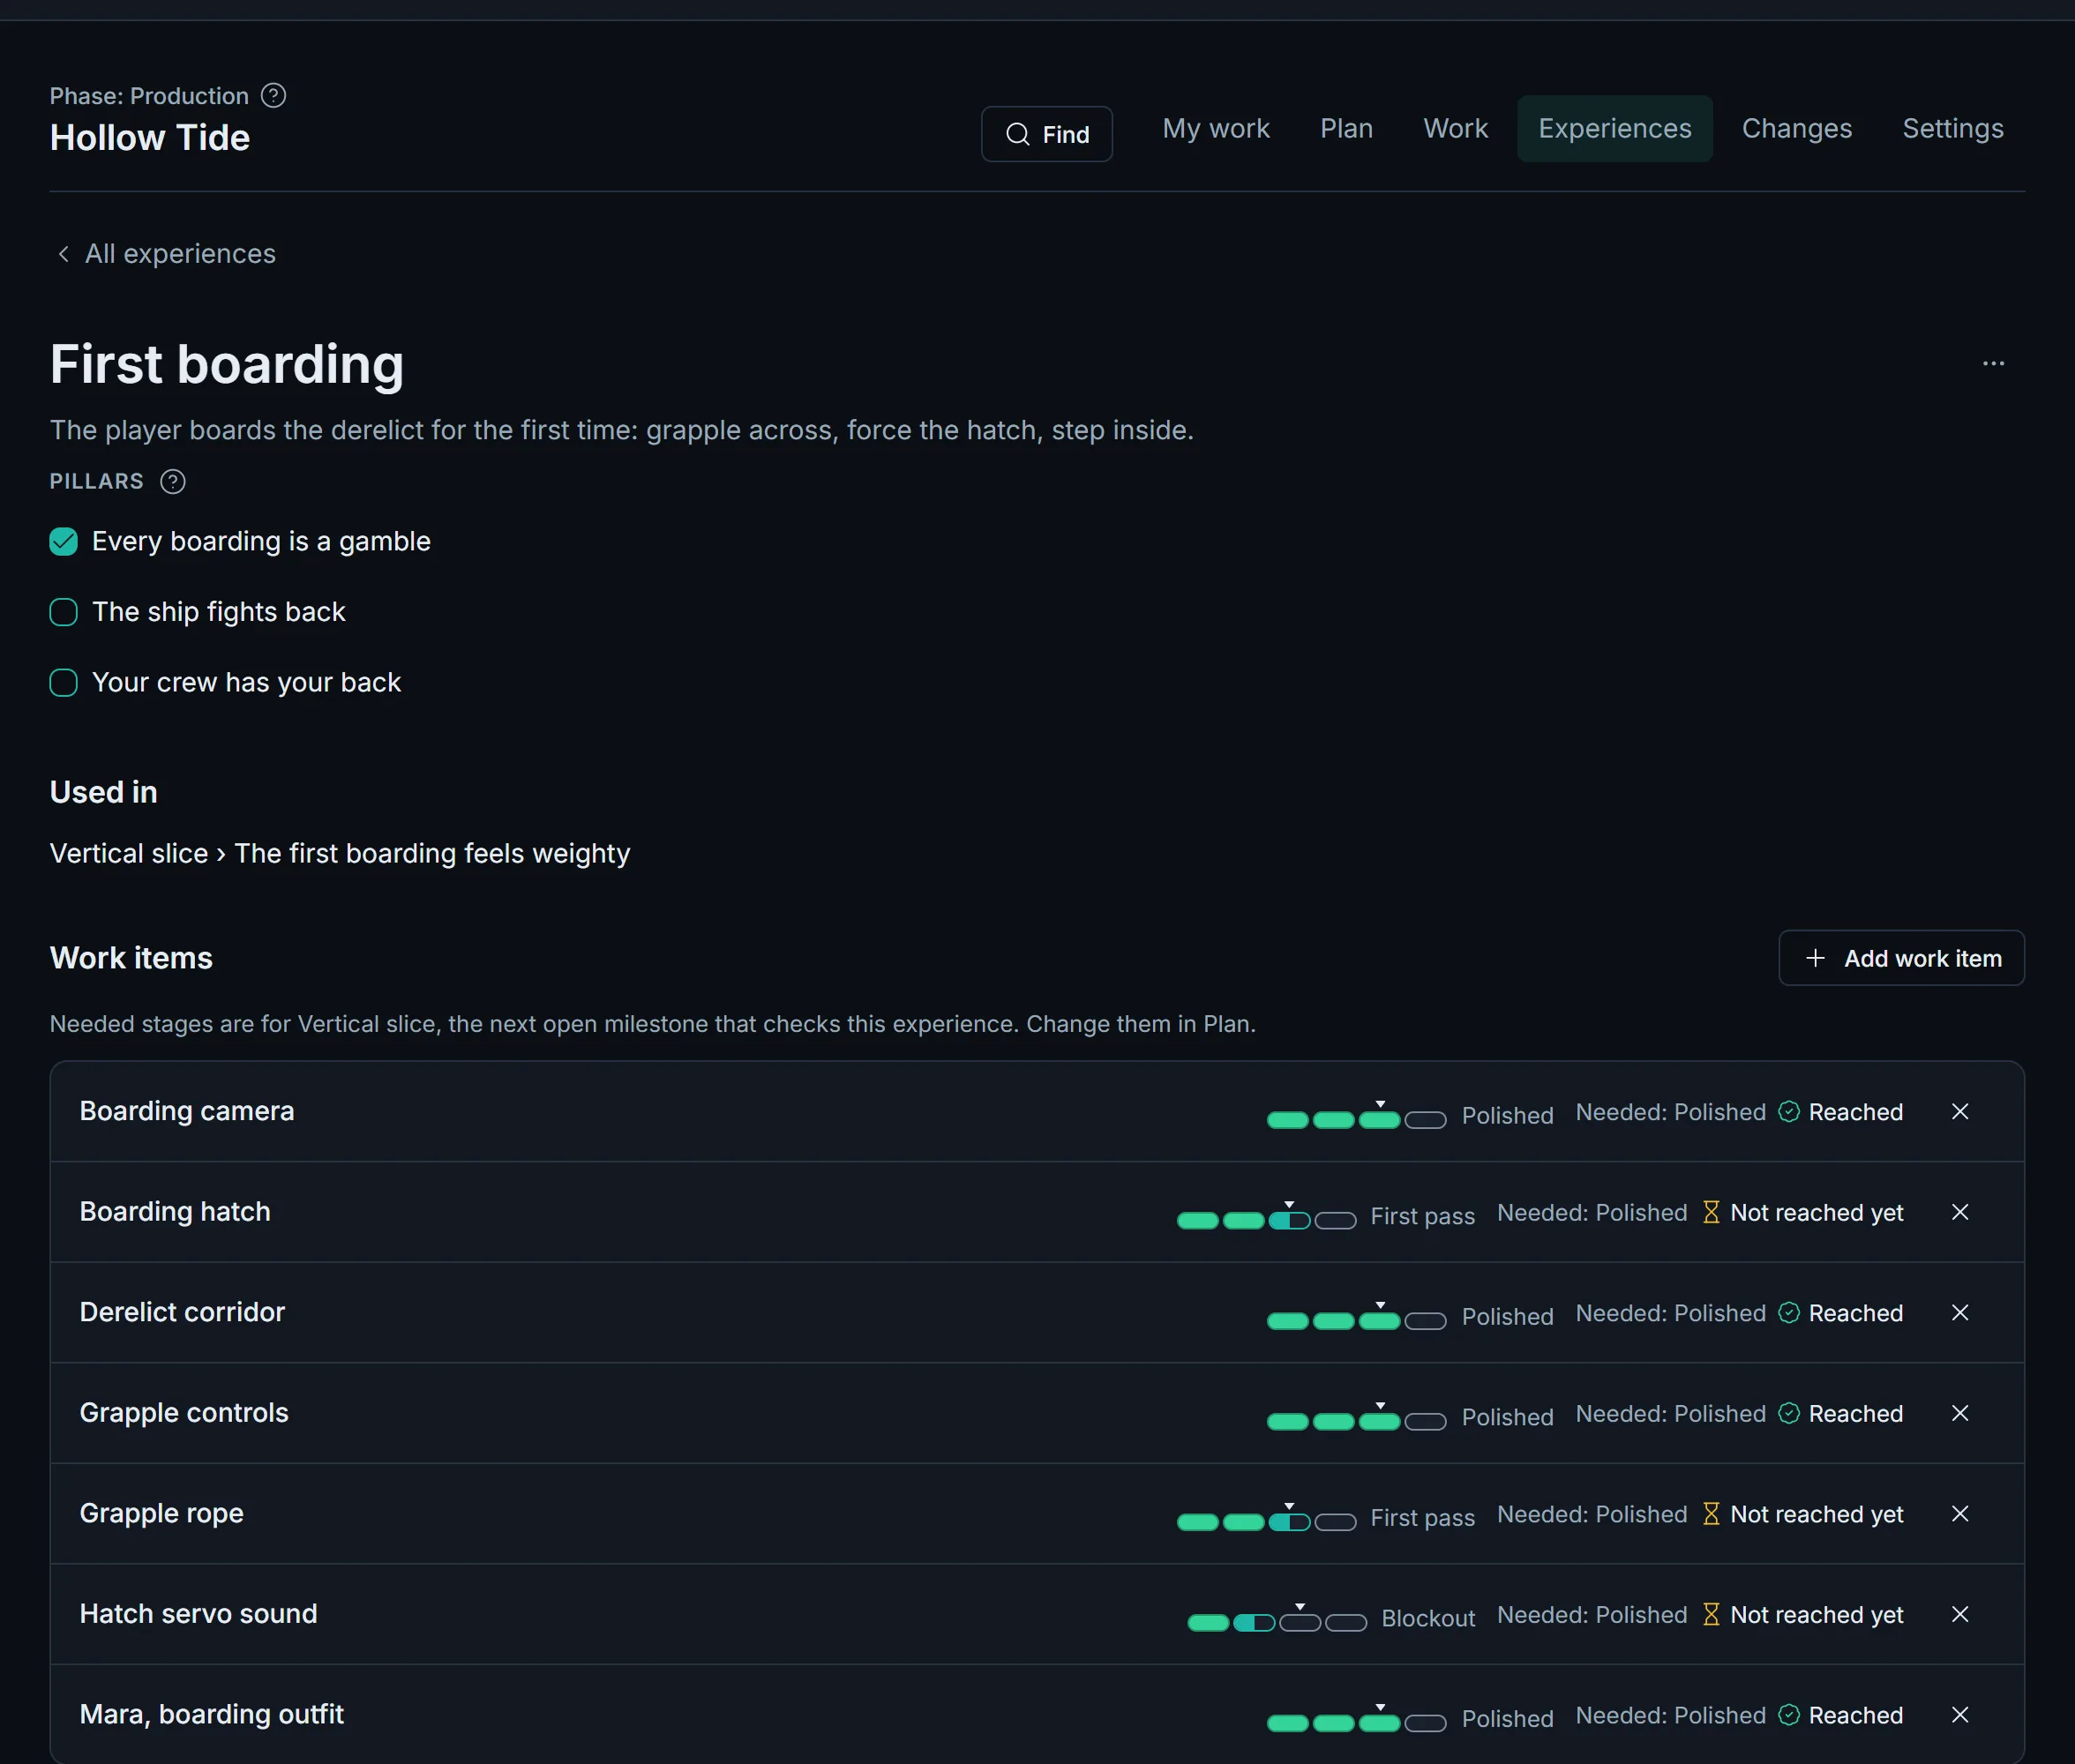Click the Hollow Tide project title
2075x1764 pixels.
[x=150, y=138]
